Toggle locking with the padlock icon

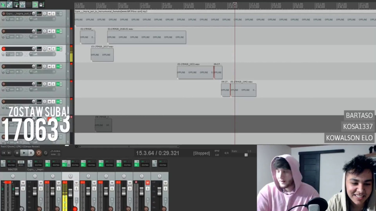coord(41,4)
